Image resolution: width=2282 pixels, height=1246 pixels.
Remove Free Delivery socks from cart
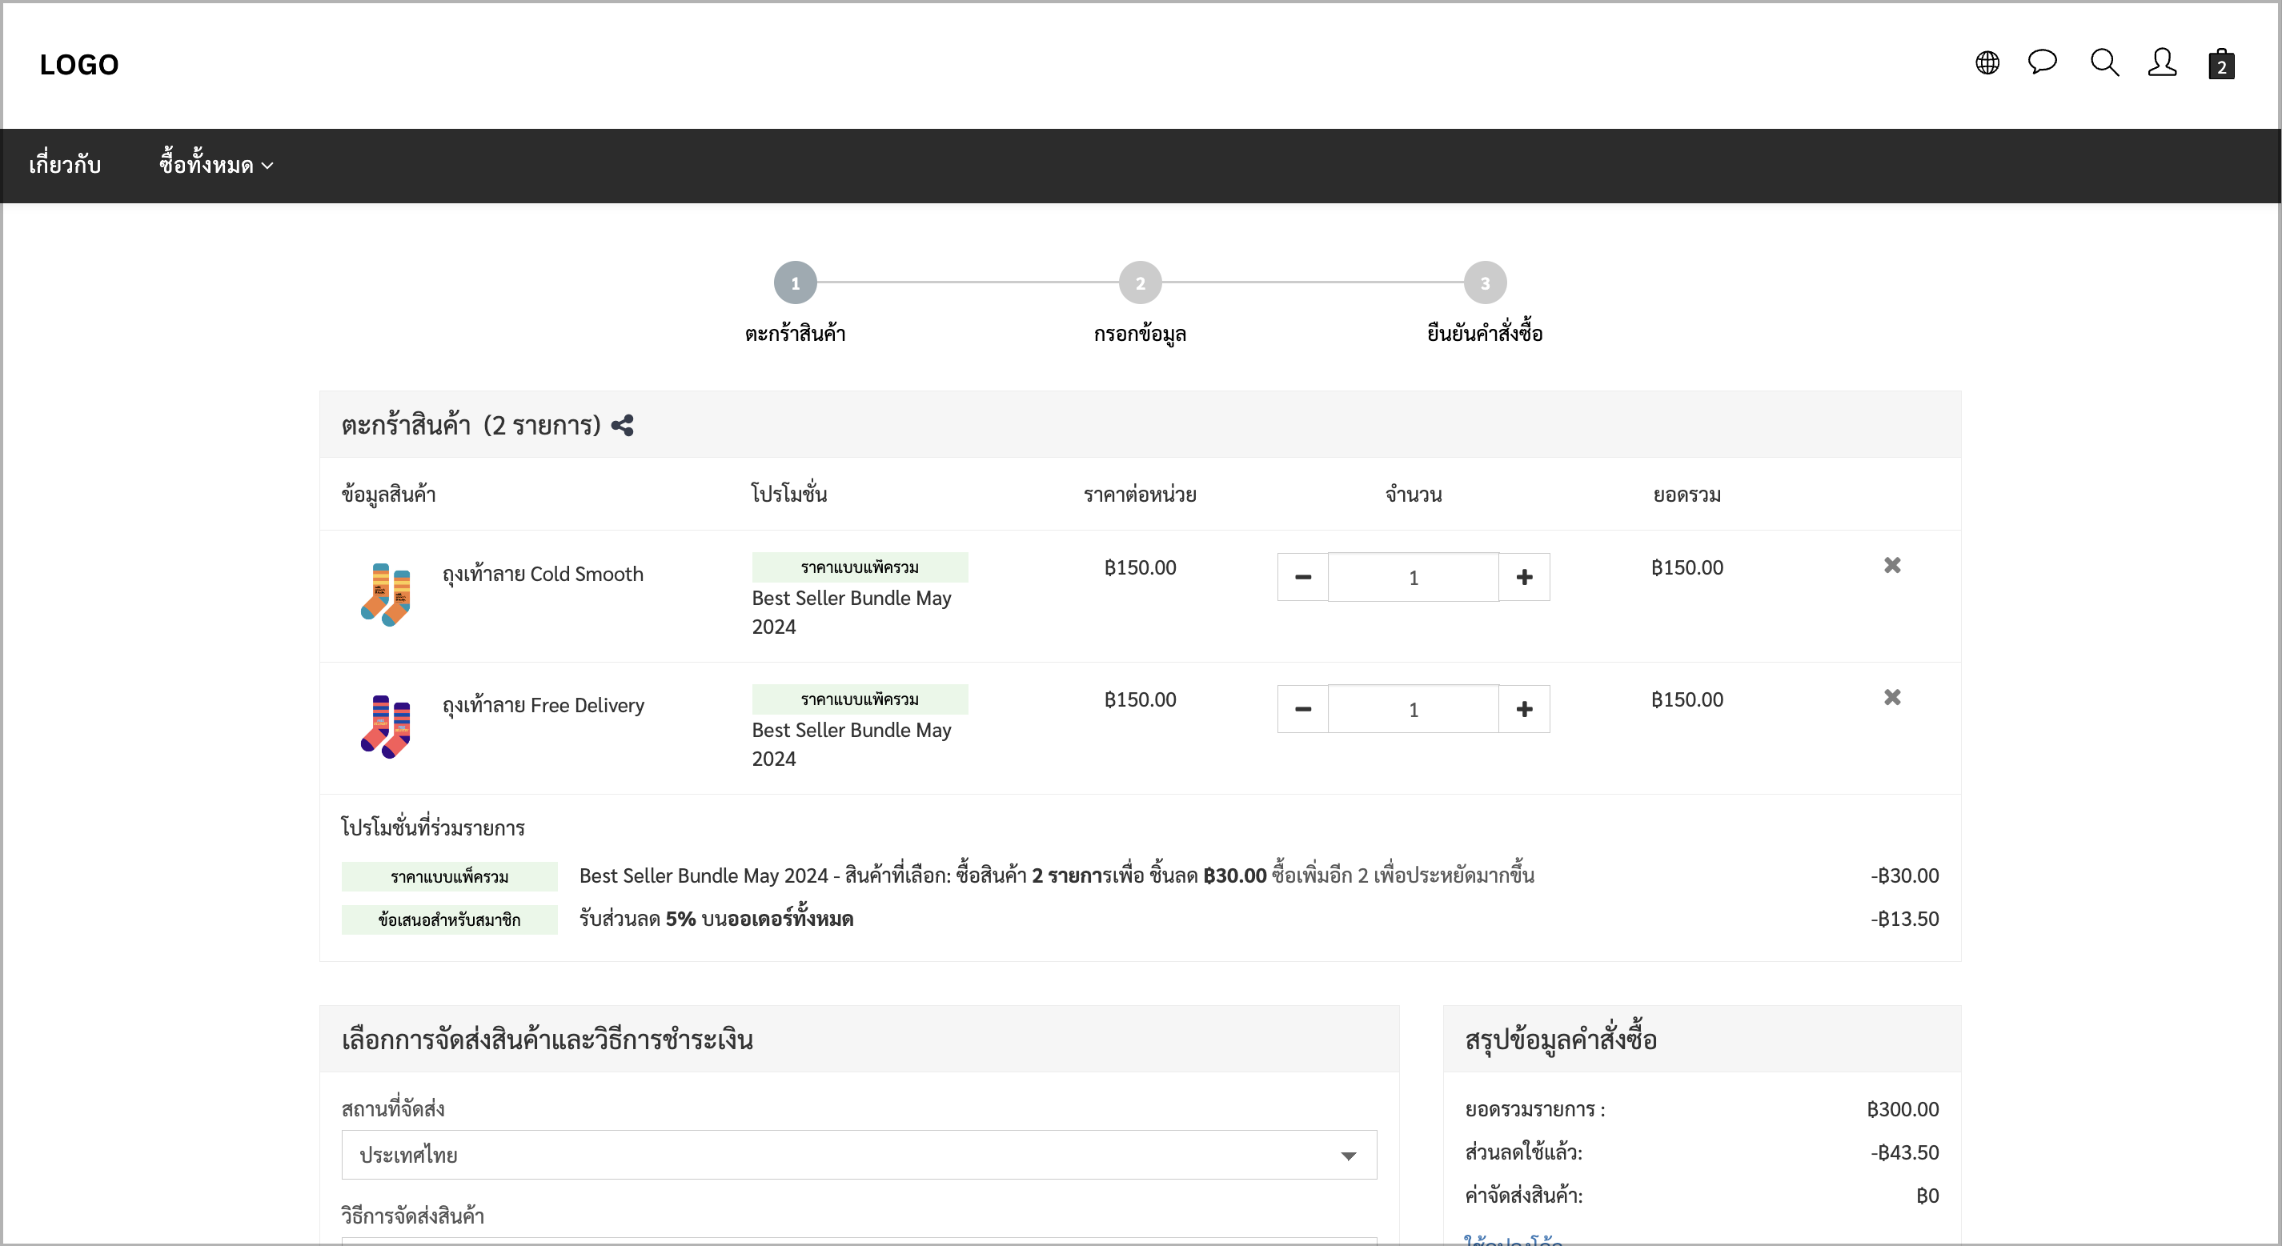tap(1892, 698)
